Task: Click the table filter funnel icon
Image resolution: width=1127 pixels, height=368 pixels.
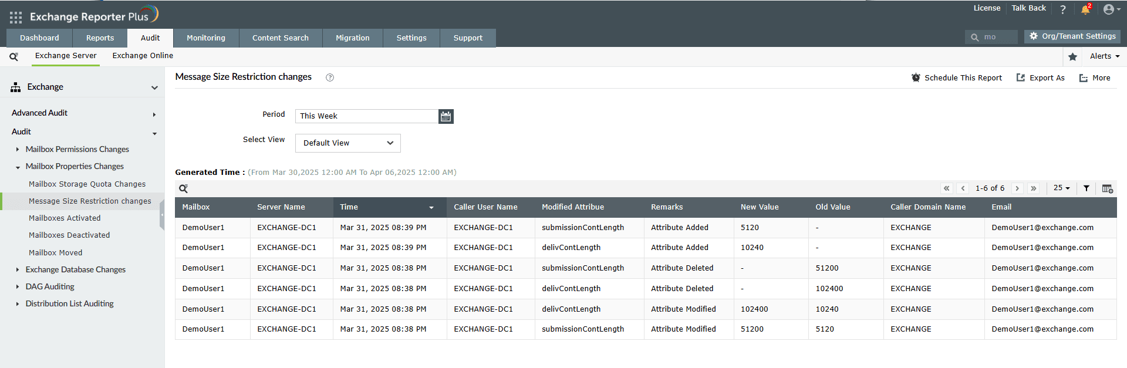Action: tap(1086, 188)
